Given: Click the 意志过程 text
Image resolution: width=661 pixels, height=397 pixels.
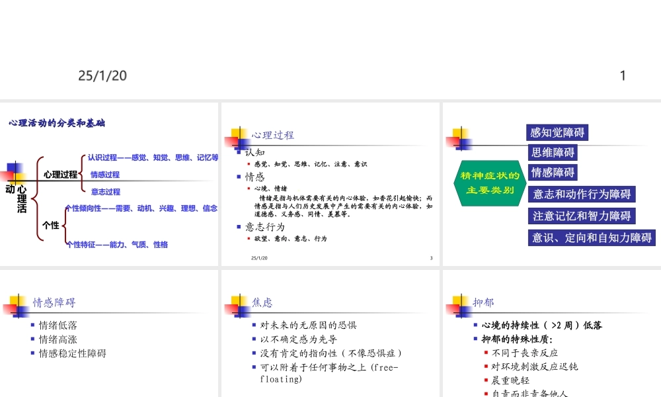Looking at the screenshot, I should point(106,192).
